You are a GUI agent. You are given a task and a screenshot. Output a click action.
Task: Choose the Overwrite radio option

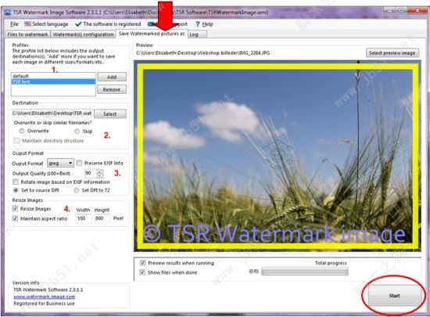pyautogui.click(x=22, y=131)
